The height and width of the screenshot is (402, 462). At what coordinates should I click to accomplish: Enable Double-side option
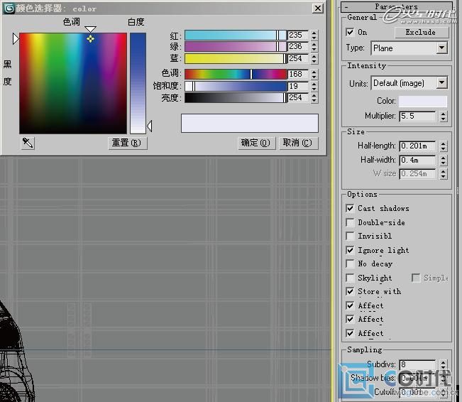[350, 222]
